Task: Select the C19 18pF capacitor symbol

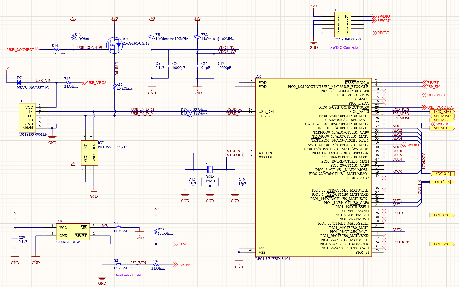Action: point(235,182)
